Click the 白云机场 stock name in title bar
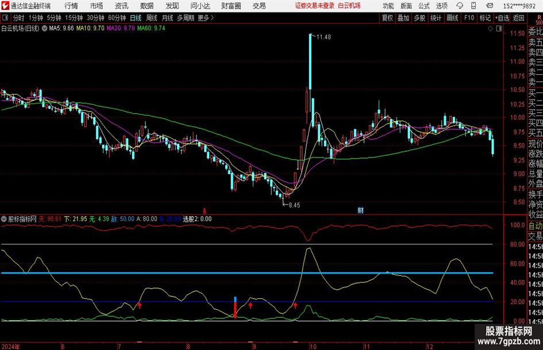 tap(349, 6)
